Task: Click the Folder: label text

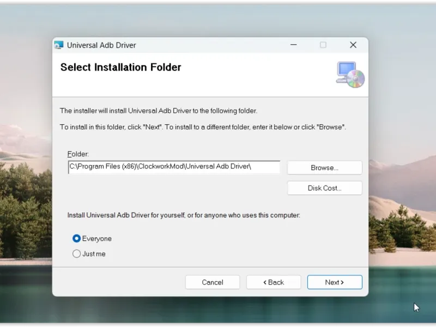Action: point(78,154)
